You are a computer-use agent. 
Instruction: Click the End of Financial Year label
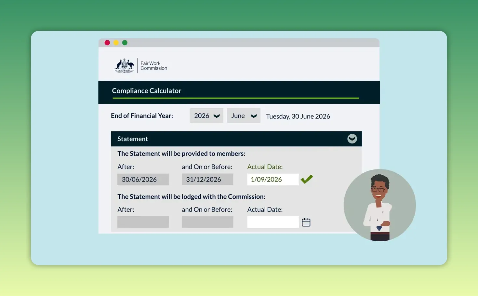[142, 115]
